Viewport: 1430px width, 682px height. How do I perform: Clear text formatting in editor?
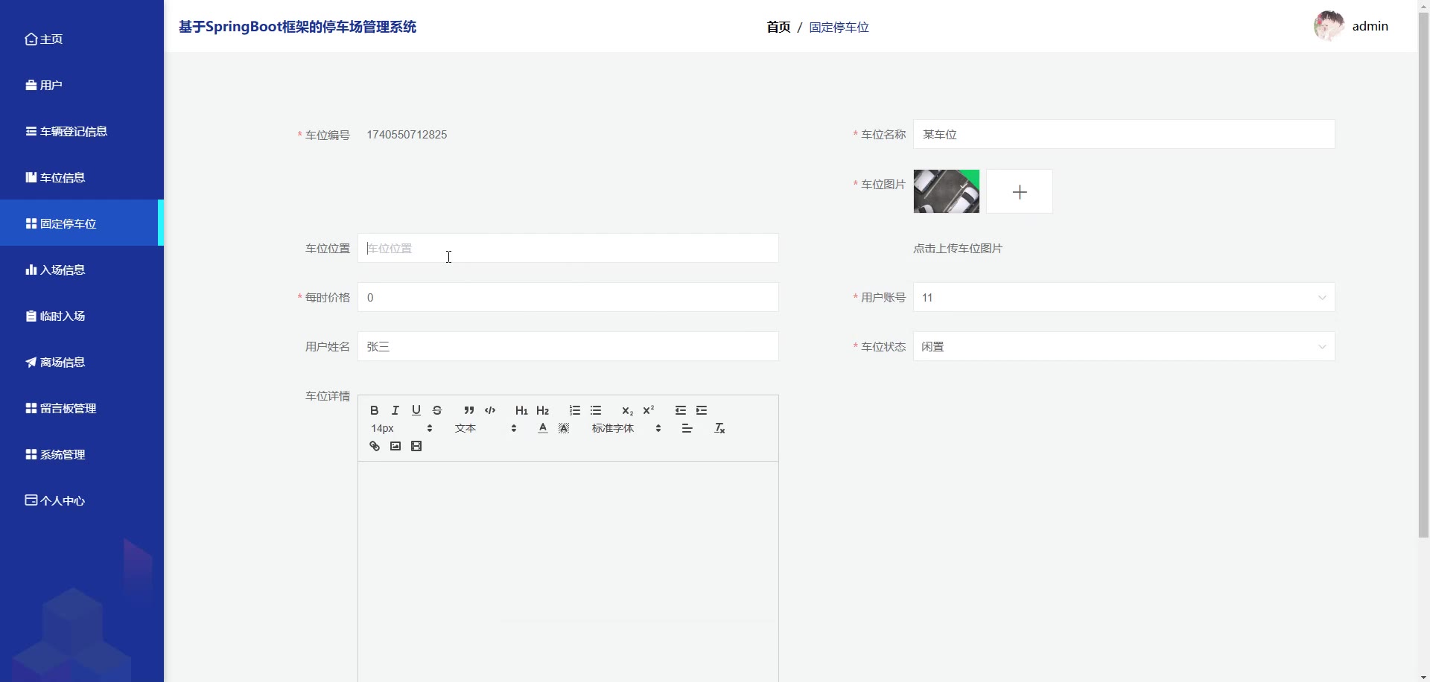(719, 428)
